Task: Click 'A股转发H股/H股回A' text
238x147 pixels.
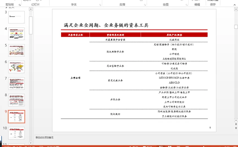Action: click(174, 59)
